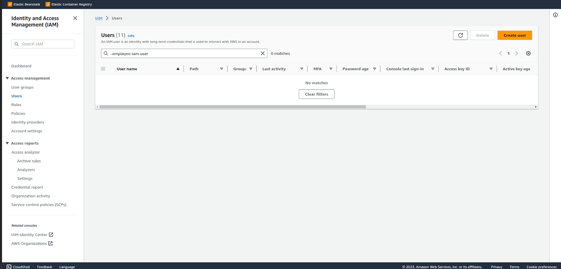Open the Policies page
Image resolution: width=561 pixels, height=269 pixels.
pyautogui.click(x=18, y=114)
